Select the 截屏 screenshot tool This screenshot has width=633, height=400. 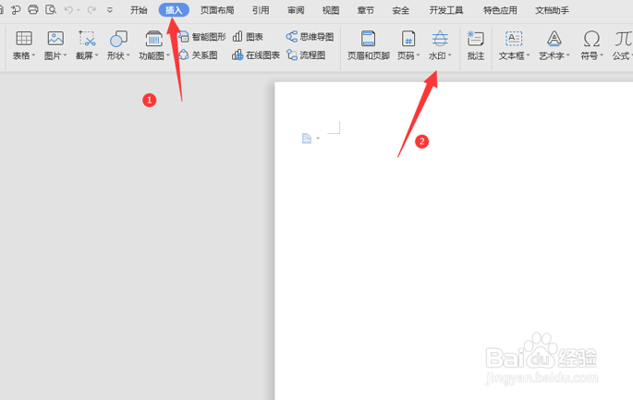click(x=87, y=39)
